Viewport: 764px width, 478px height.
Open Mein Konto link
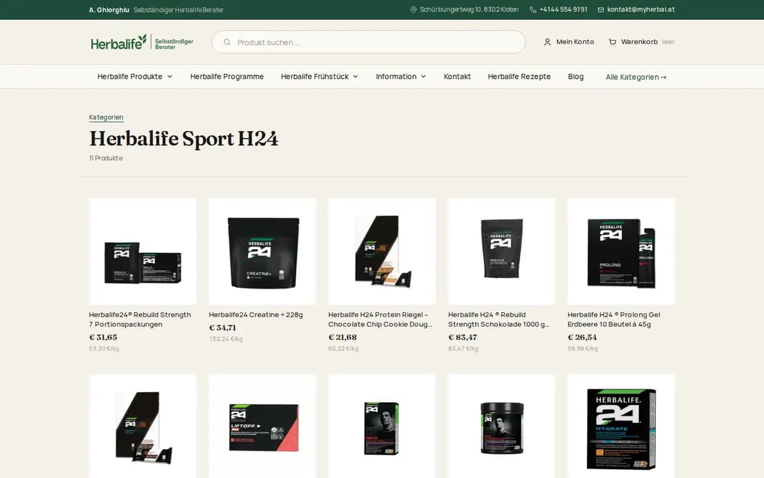click(569, 42)
